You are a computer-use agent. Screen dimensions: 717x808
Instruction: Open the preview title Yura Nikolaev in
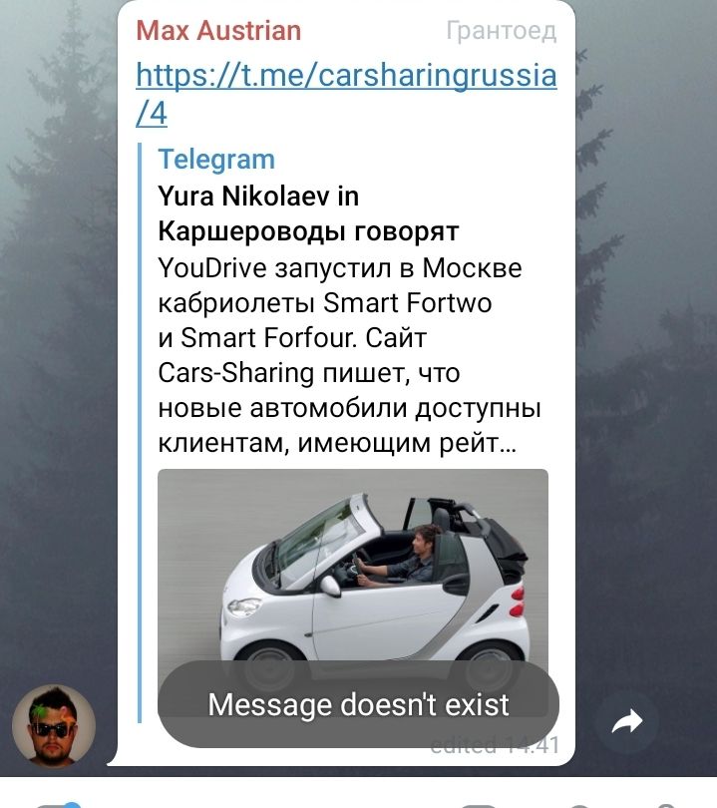[258, 196]
